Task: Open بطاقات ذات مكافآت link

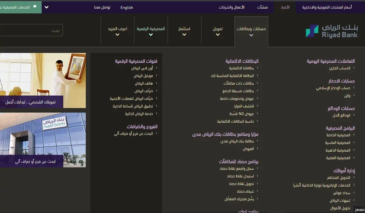Action: [239, 83]
